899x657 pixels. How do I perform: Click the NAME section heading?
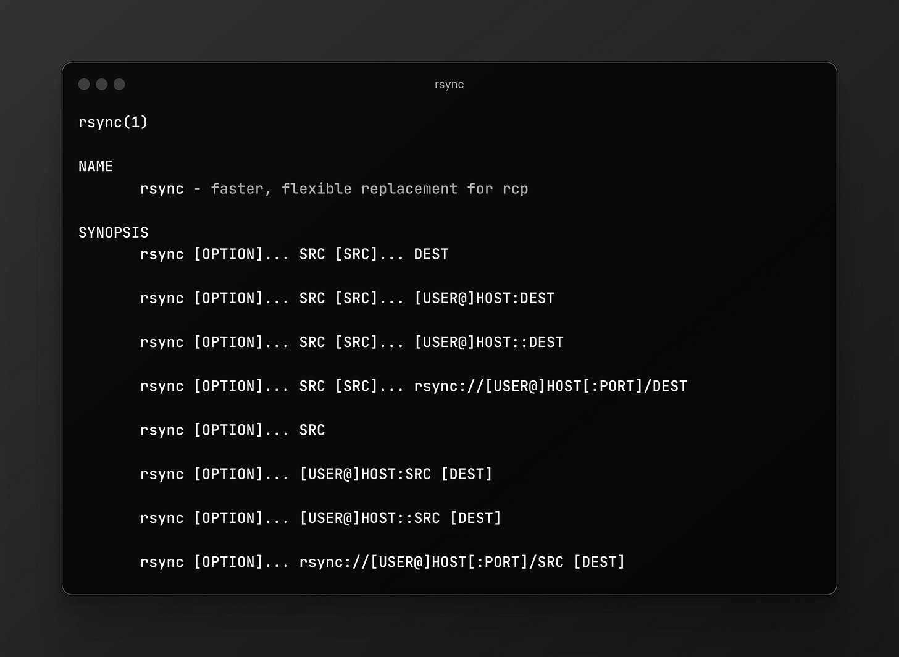[96, 165]
